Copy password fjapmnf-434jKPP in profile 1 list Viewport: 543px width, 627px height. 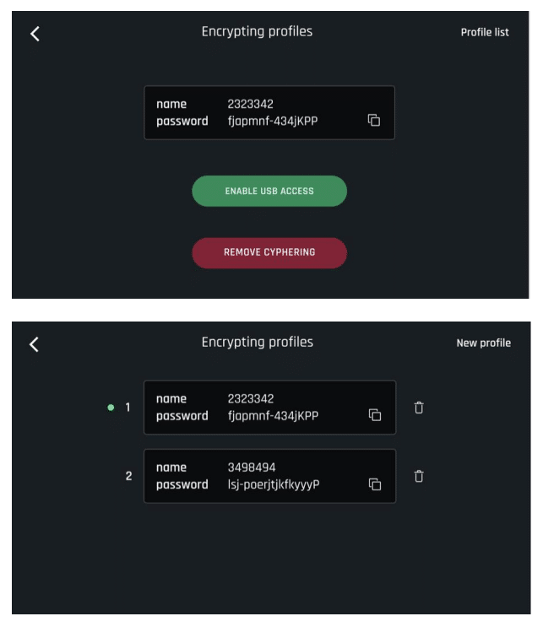point(375,415)
